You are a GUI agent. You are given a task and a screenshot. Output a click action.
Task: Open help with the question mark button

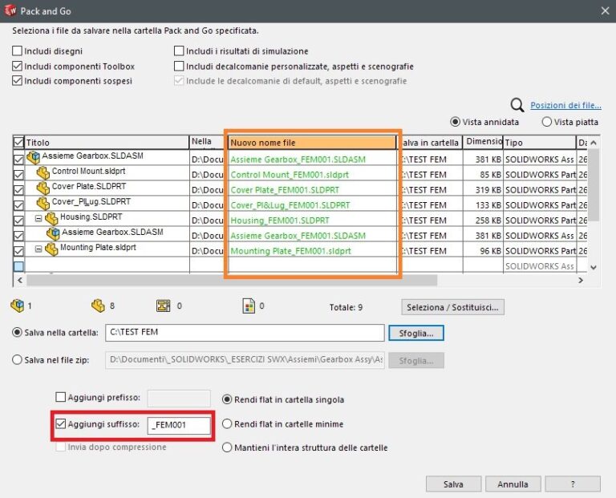[x=573, y=484]
